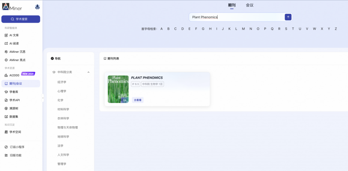
Task: Open 学术空间 in sidebar
Action: (21, 132)
